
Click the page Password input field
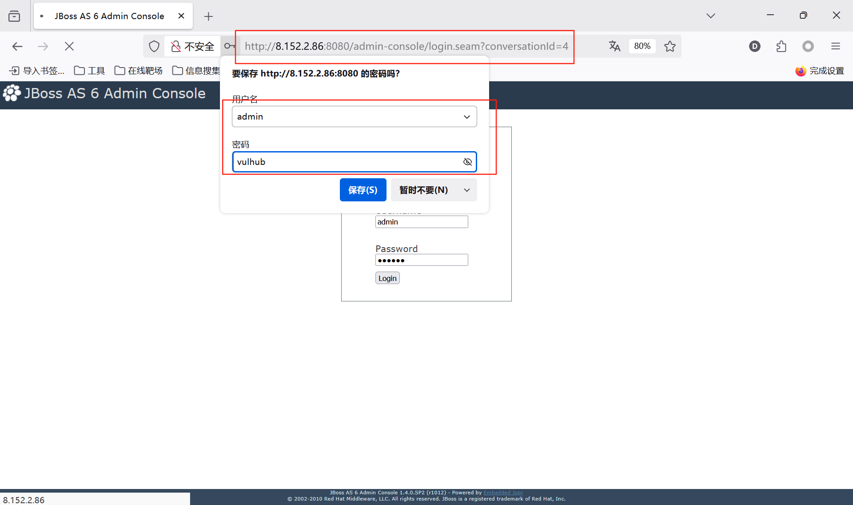pos(422,260)
